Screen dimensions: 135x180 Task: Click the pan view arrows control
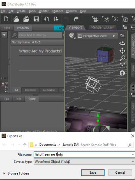[x=122, y=51]
